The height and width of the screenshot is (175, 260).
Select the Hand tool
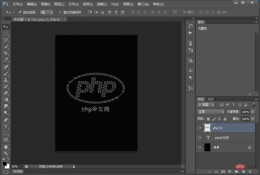point(6,147)
